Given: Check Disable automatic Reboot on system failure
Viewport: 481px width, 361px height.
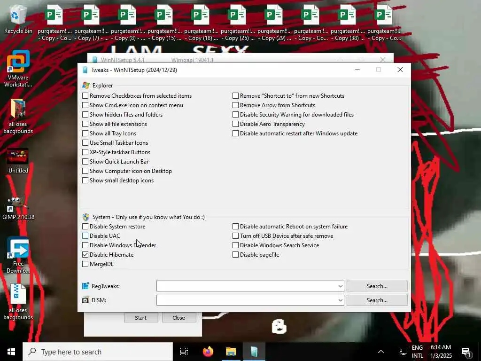Looking at the screenshot, I should point(236,227).
